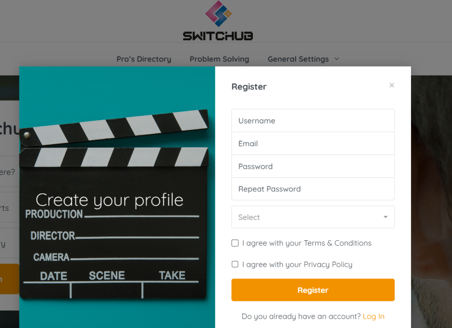Go to the Problem Solving menu item
Screen dimensions: 452x328
tap(219, 59)
